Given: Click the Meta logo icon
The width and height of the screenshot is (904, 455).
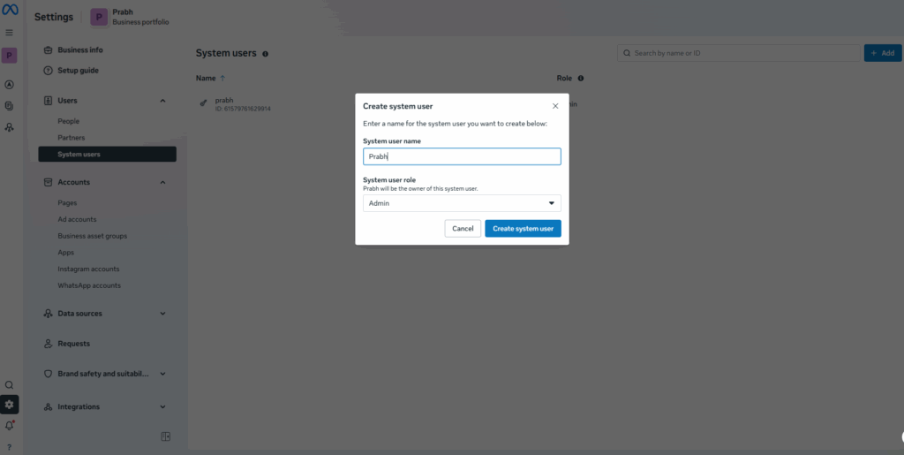Looking at the screenshot, I should (x=9, y=10).
